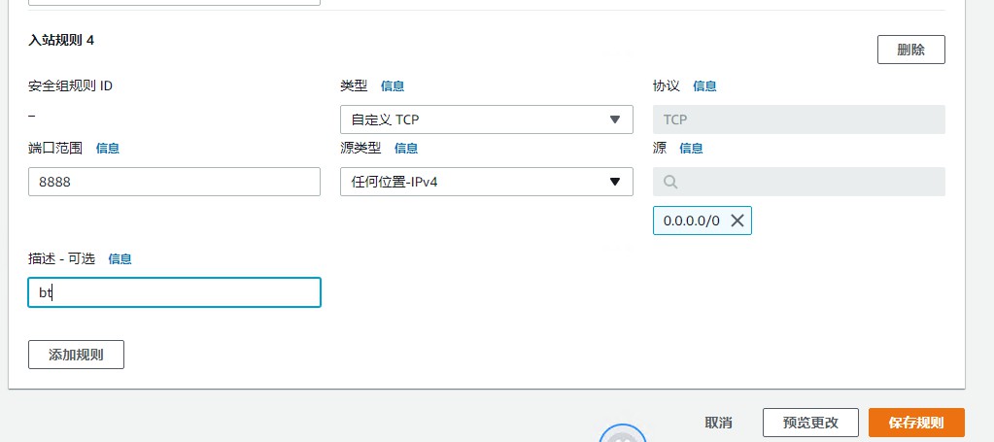Click the 0.0.0.0/0 tag text
The width and height of the screenshot is (994, 442).
pyautogui.click(x=691, y=221)
